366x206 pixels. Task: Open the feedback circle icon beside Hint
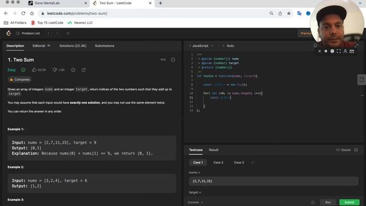(173, 60)
